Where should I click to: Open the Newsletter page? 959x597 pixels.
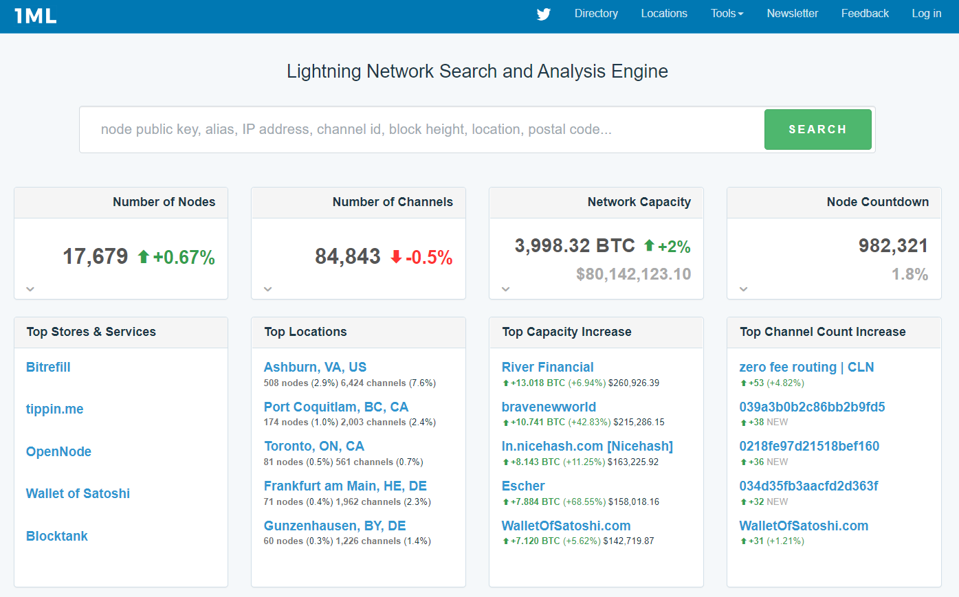pos(793,13)
